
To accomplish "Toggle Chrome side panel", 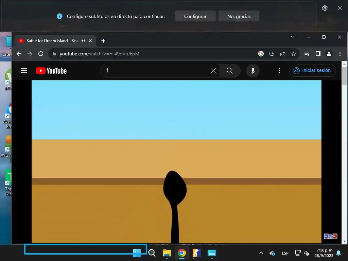I will [318, 54].
